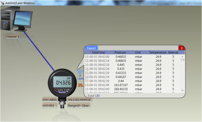Click the scrollbar thumb in data table
This screenshot has width=202, height=122.
(182, 59)
